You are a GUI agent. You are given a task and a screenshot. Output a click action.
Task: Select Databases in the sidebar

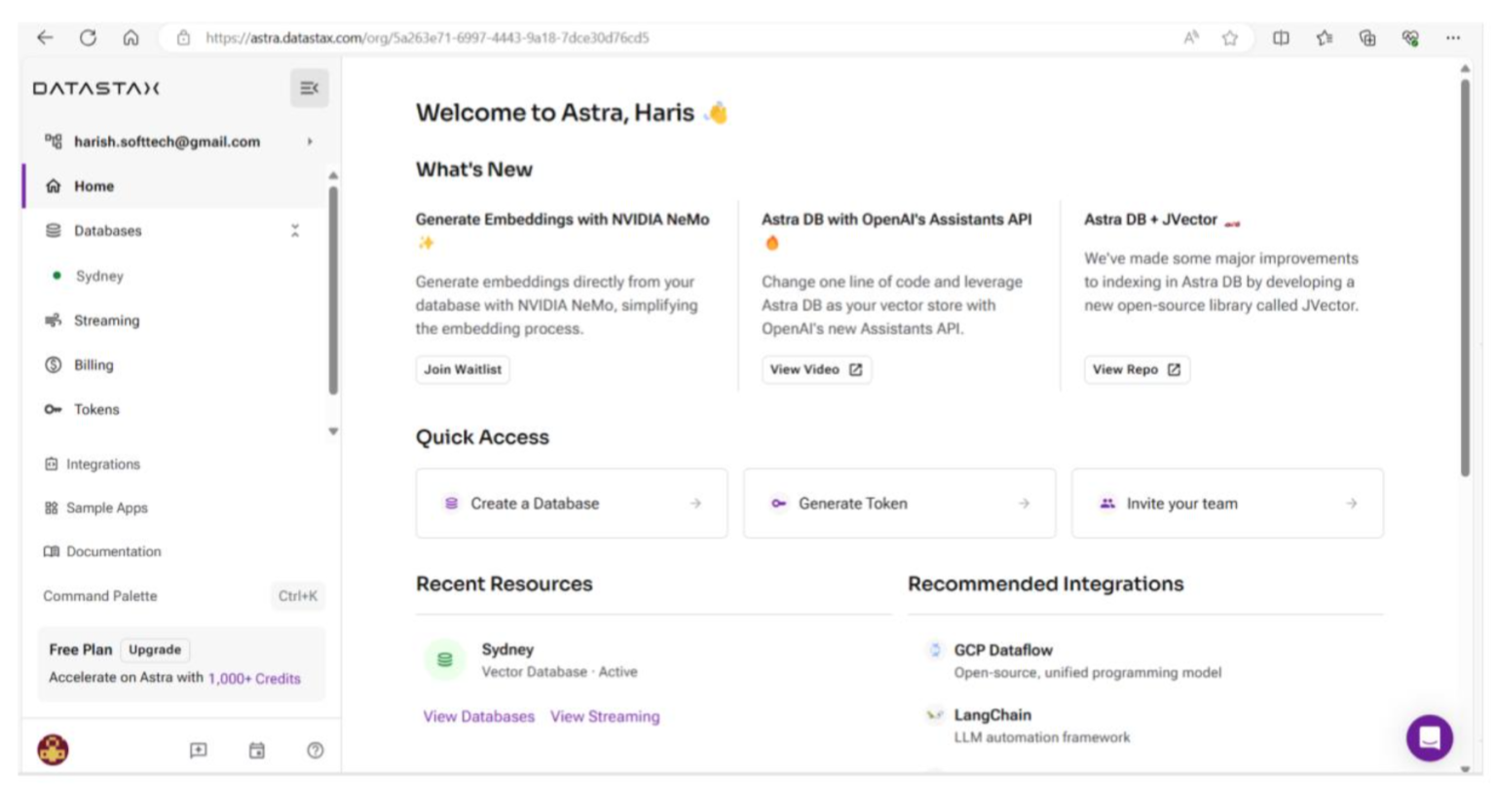pyautogui.click(x=105, y=231)
